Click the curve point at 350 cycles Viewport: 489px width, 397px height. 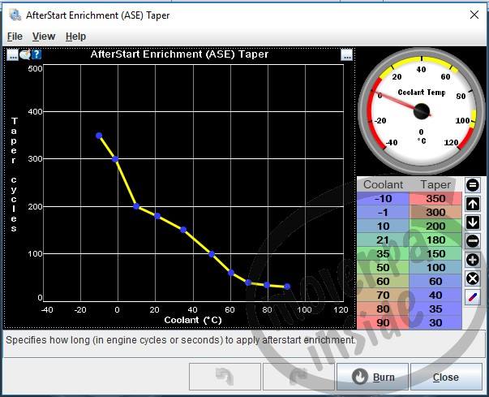click(99, 136)
